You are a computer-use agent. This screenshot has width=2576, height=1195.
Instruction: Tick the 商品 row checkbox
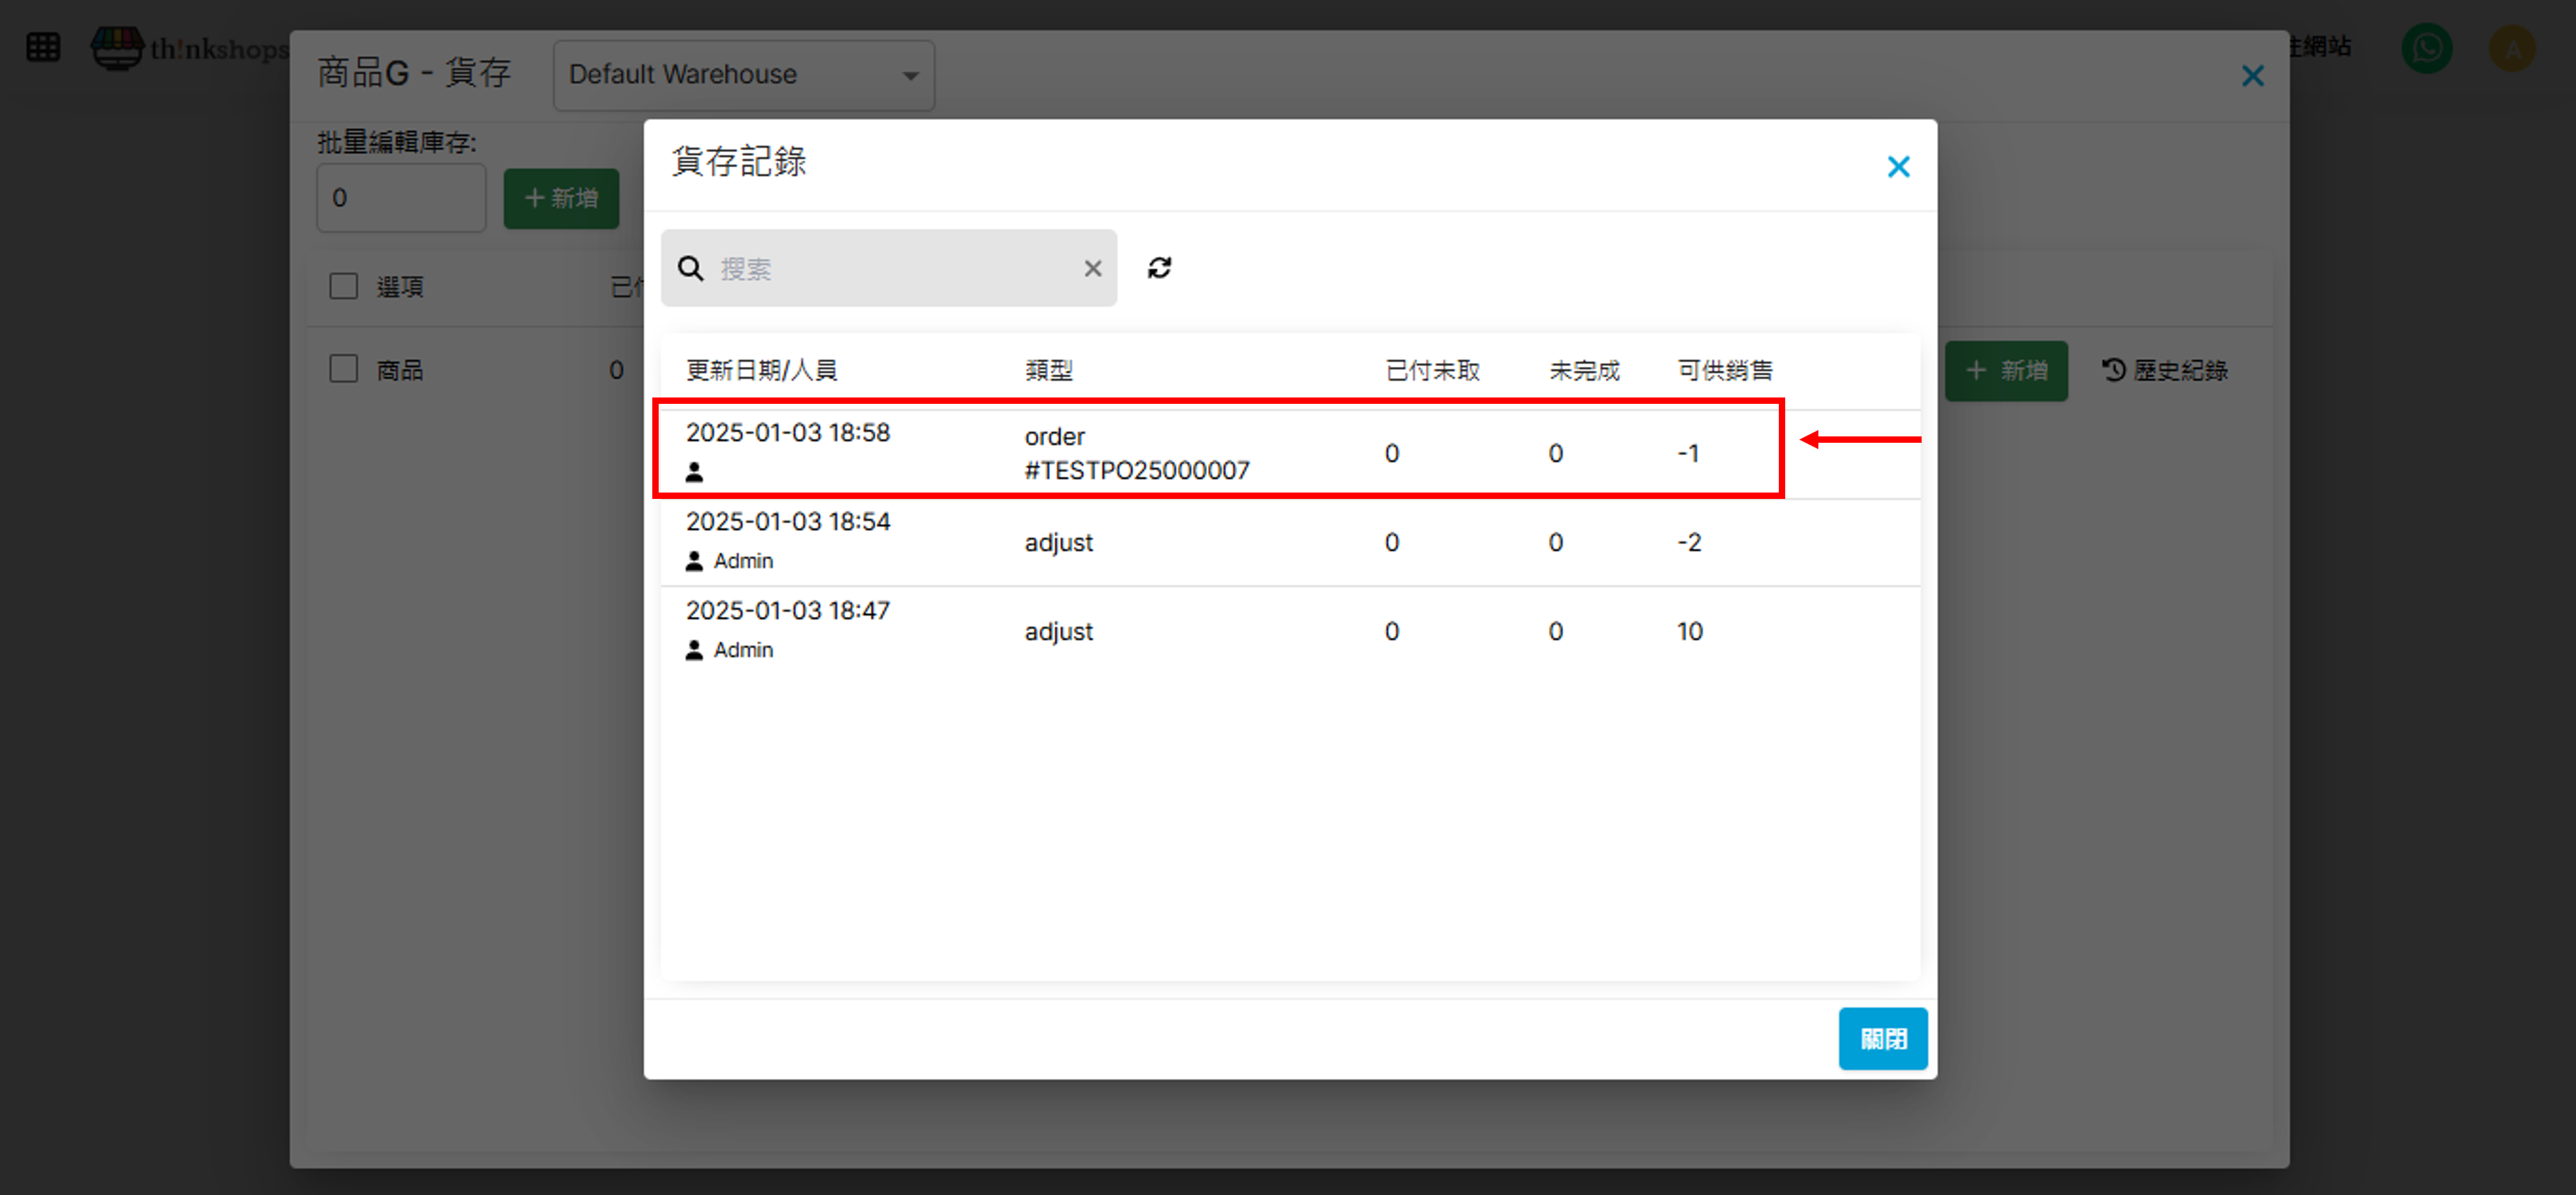tap(343, 369)
